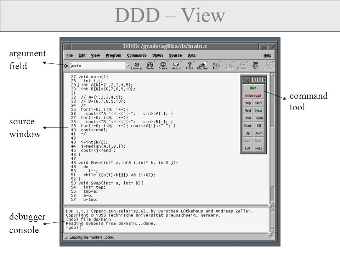This screenshot has width=340, height=255.
Task: Click the Undo button in command tool
Action: [248, 141]
